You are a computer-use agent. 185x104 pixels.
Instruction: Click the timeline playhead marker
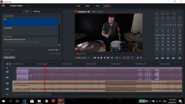(45, 64)
